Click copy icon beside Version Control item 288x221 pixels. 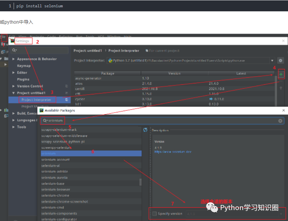[67, 86]
